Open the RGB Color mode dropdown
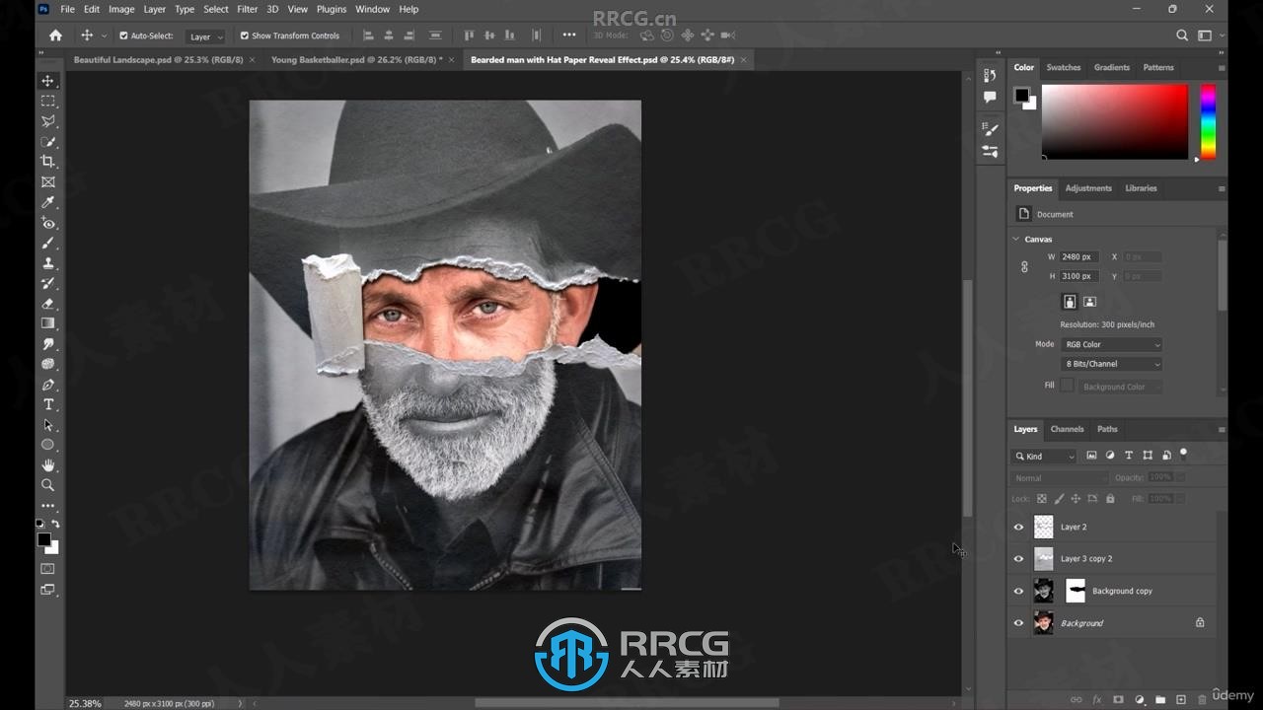This screenshot has width=1263, height=710. click(x=1111, y=345)
